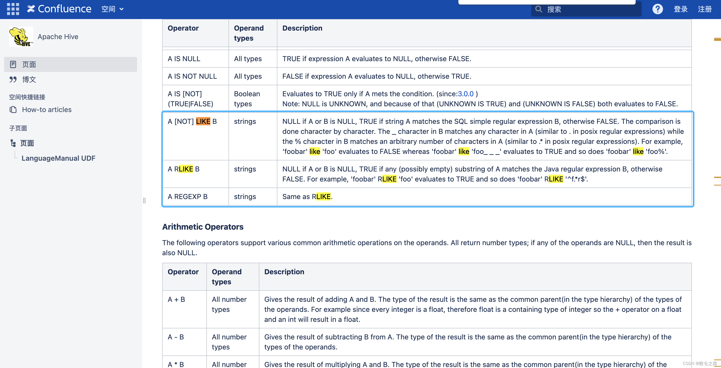Click the 'A RLIKE B' operator cell
This screenshot has height=368, width=721.
click(195, 174)
